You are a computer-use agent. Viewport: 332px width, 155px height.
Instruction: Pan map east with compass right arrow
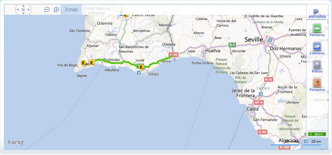[29, 10]
